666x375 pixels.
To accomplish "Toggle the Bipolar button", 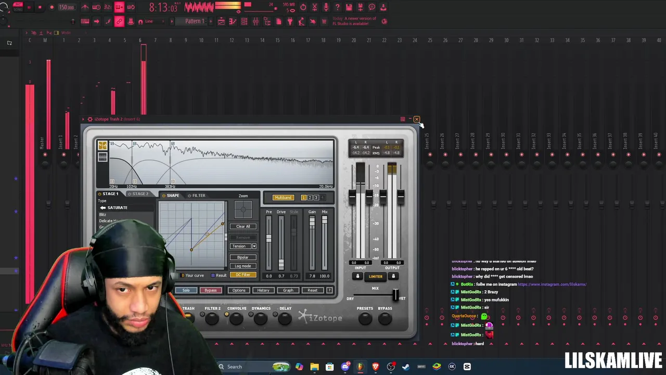I will point(243,257).
